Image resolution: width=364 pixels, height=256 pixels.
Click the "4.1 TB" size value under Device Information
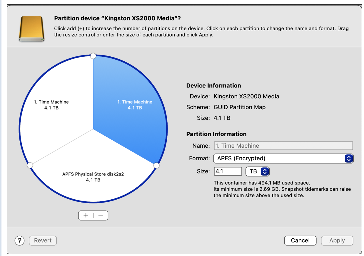(222, 118)
